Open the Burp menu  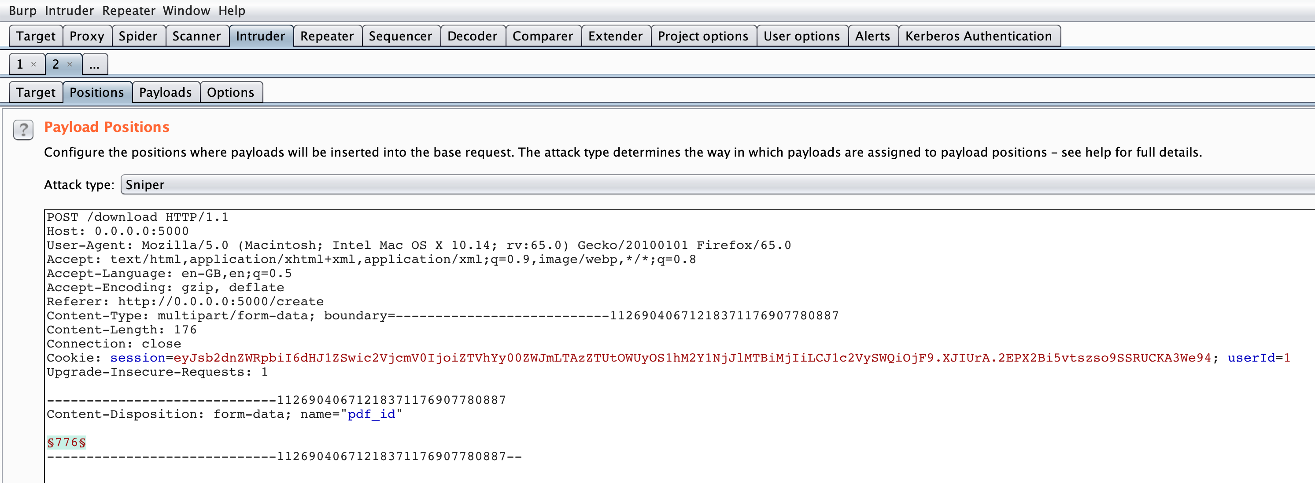(23, 10)
